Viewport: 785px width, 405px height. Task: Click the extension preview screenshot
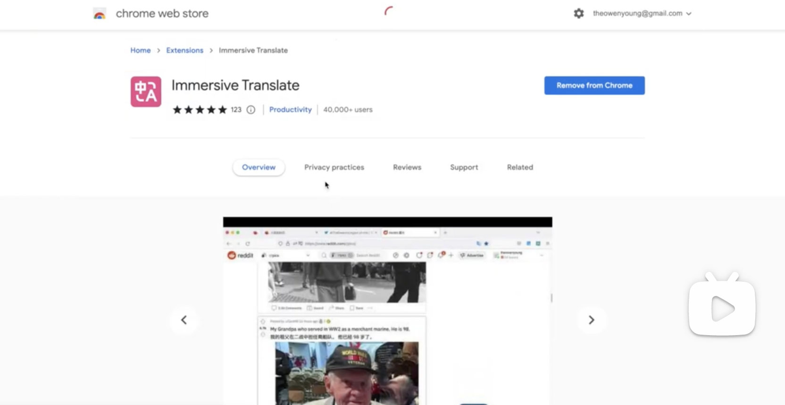click(x=388, y=311)
